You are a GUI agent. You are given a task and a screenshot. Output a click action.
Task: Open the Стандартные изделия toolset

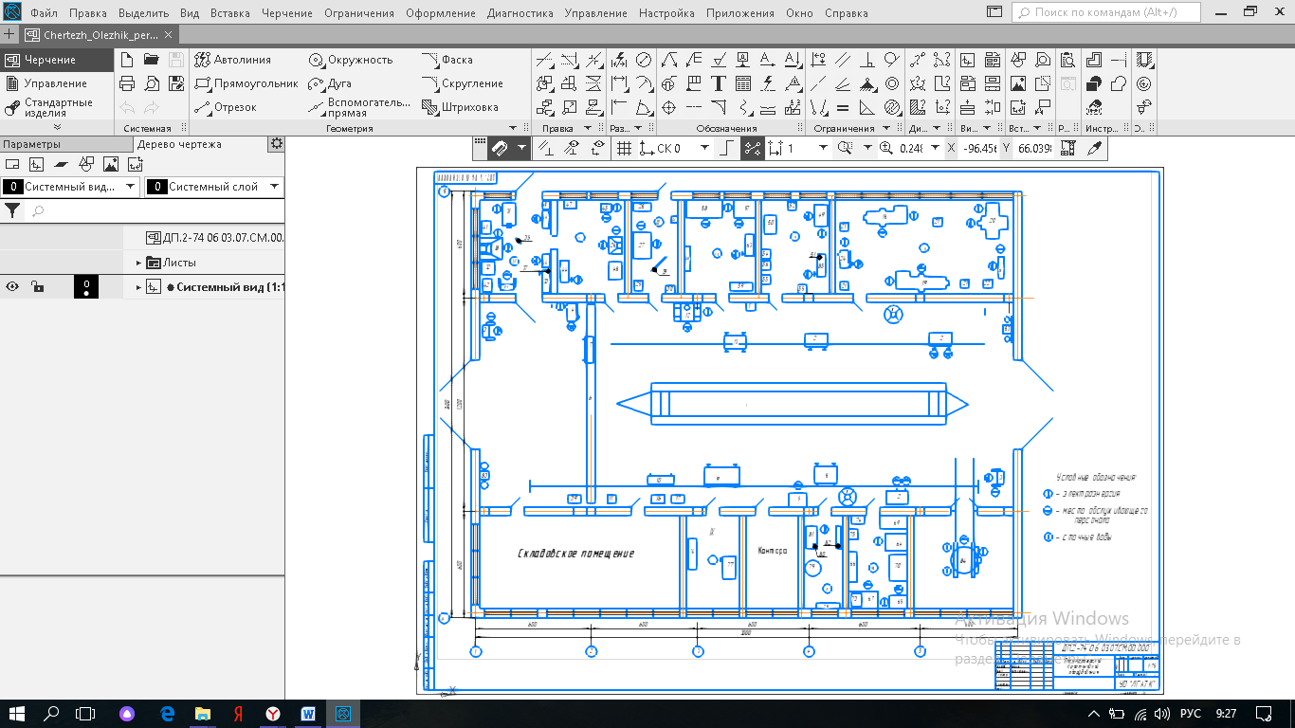coord(58,107)
